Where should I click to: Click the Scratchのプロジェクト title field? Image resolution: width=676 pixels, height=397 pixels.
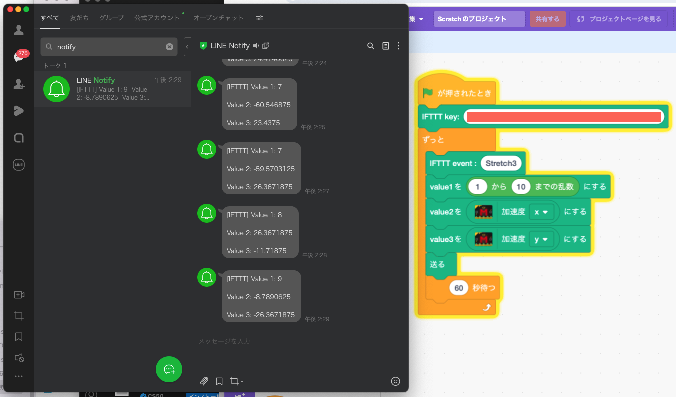coord(479,19)
